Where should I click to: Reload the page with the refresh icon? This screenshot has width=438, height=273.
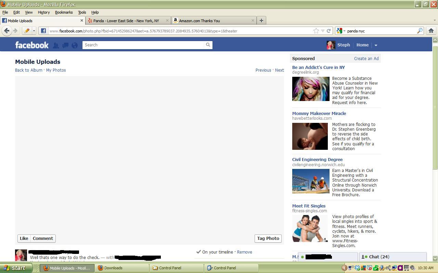(329, 31)
